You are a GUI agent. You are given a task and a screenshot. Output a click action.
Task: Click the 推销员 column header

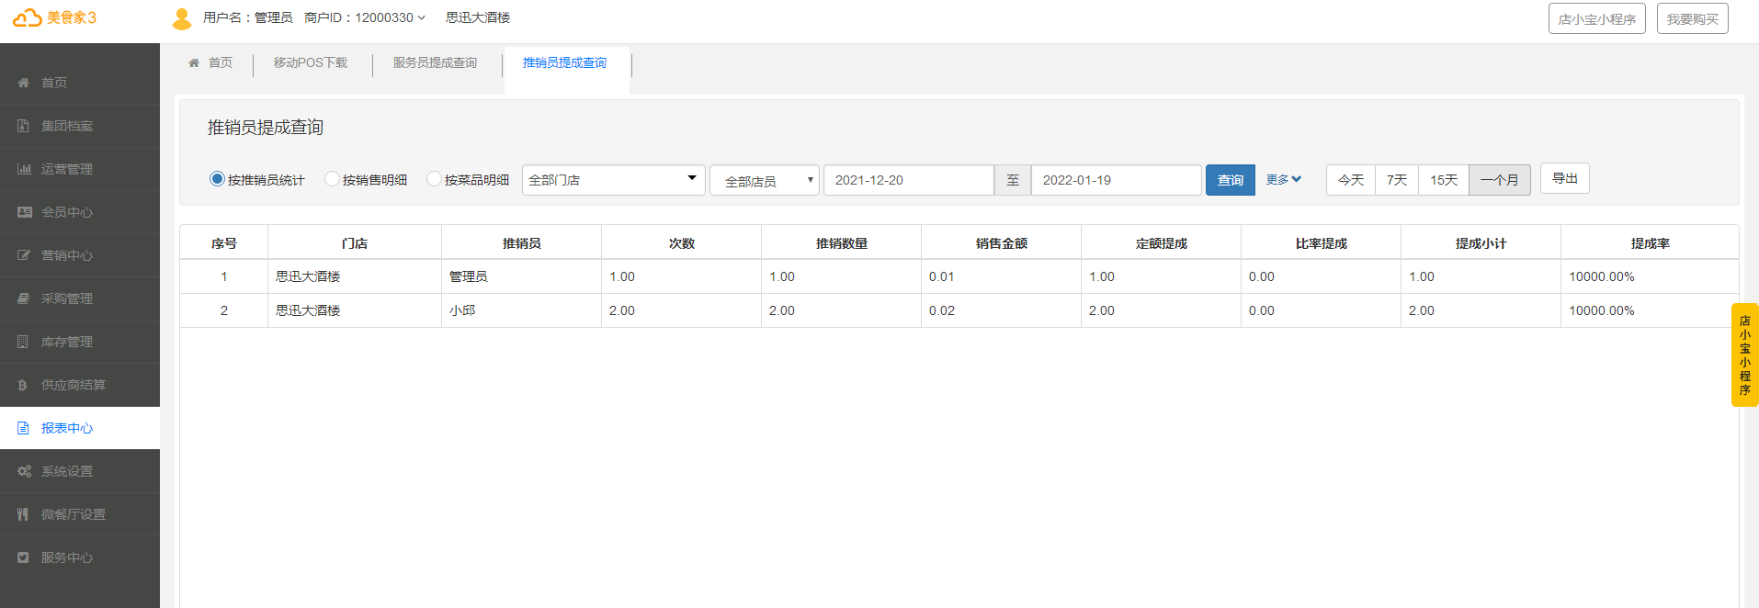[521, 243]
